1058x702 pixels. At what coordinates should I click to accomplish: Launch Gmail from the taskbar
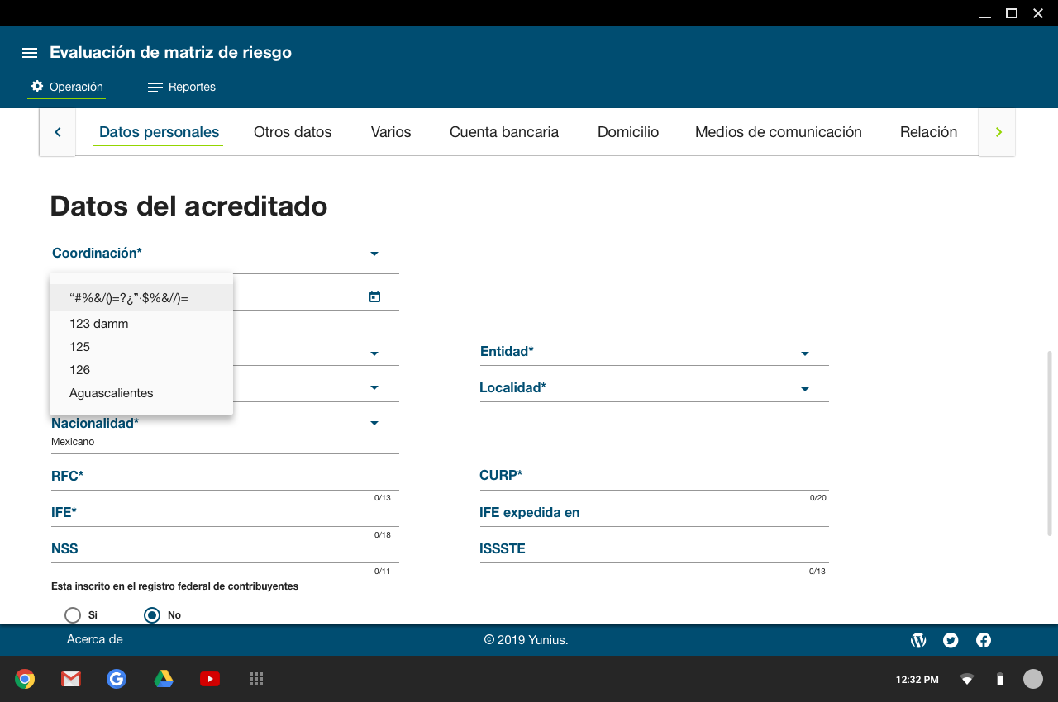point(70,679)
